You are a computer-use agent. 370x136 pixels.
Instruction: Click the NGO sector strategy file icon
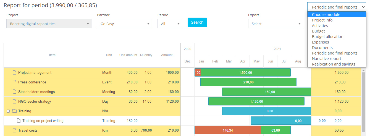[x=14, y=102]
